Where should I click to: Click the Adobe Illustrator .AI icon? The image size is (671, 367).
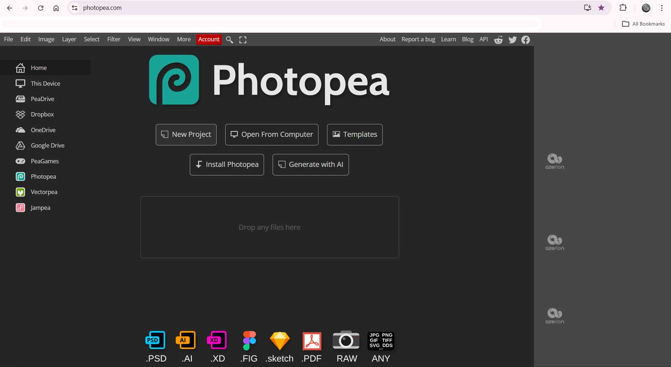coord(186,340)
